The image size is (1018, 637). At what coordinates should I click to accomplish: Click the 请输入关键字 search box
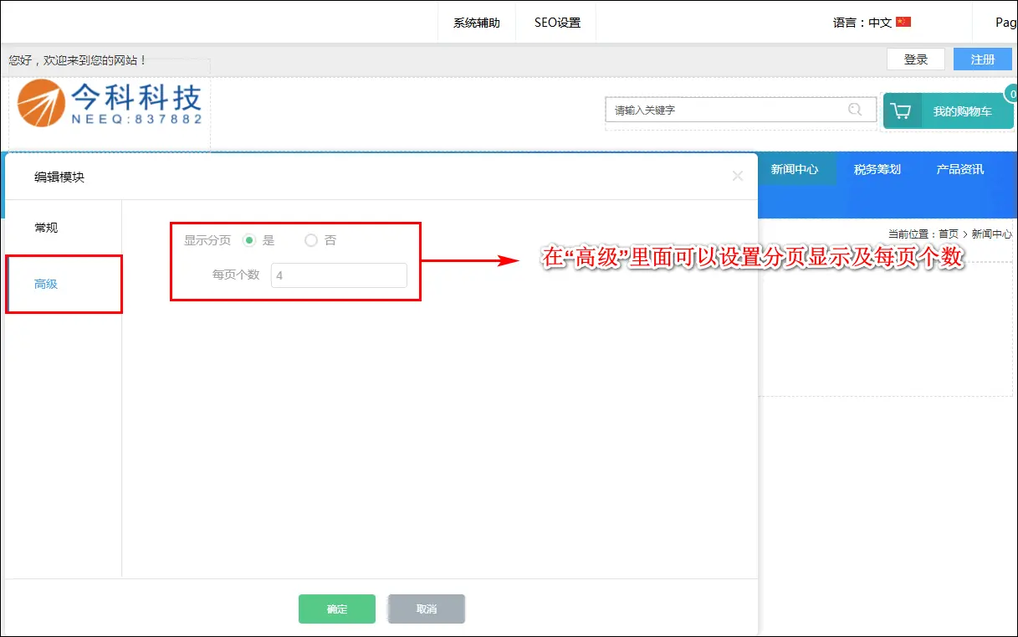pos(724,110)
